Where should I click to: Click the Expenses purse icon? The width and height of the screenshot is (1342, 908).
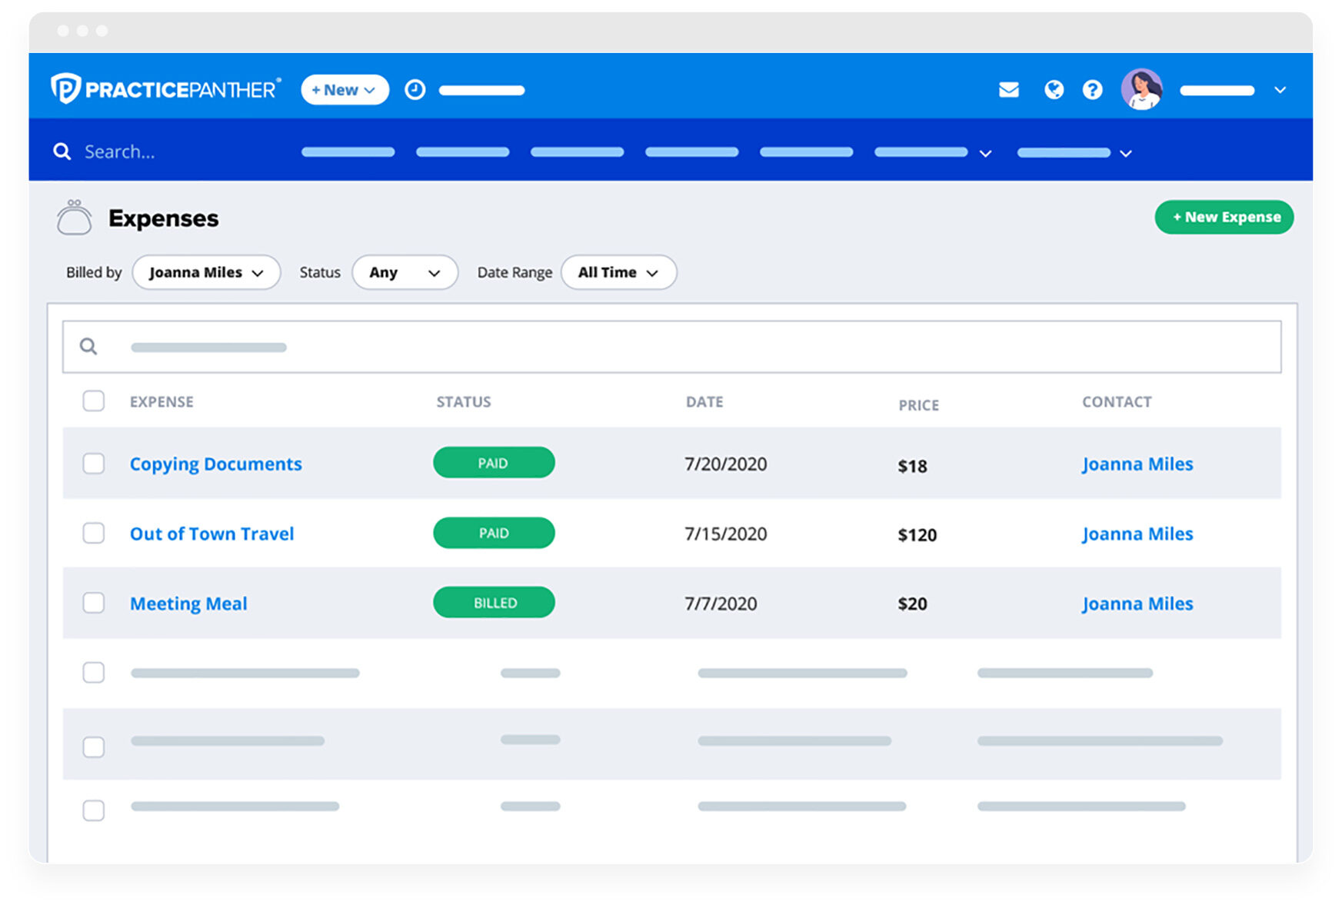click(x=75, y=218)
